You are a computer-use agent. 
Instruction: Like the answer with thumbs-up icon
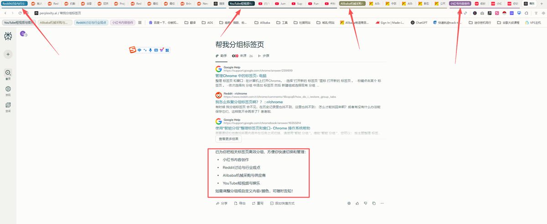click(357, 204)
